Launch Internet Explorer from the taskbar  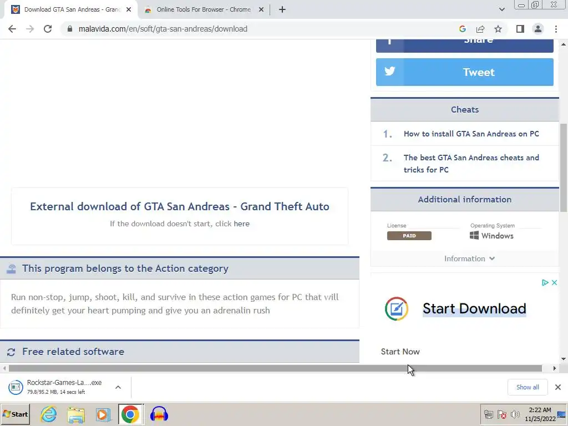[49, 414]
